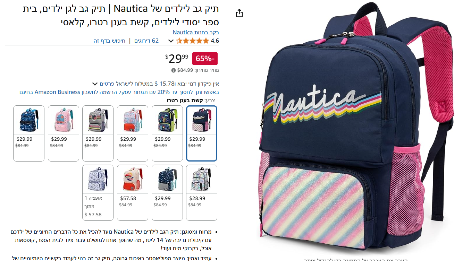Pick the pink backpack color option
471x261 pixels.
click(64, 133)
